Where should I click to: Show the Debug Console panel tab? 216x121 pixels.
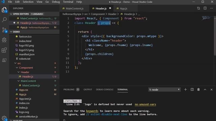click(105, 89)
